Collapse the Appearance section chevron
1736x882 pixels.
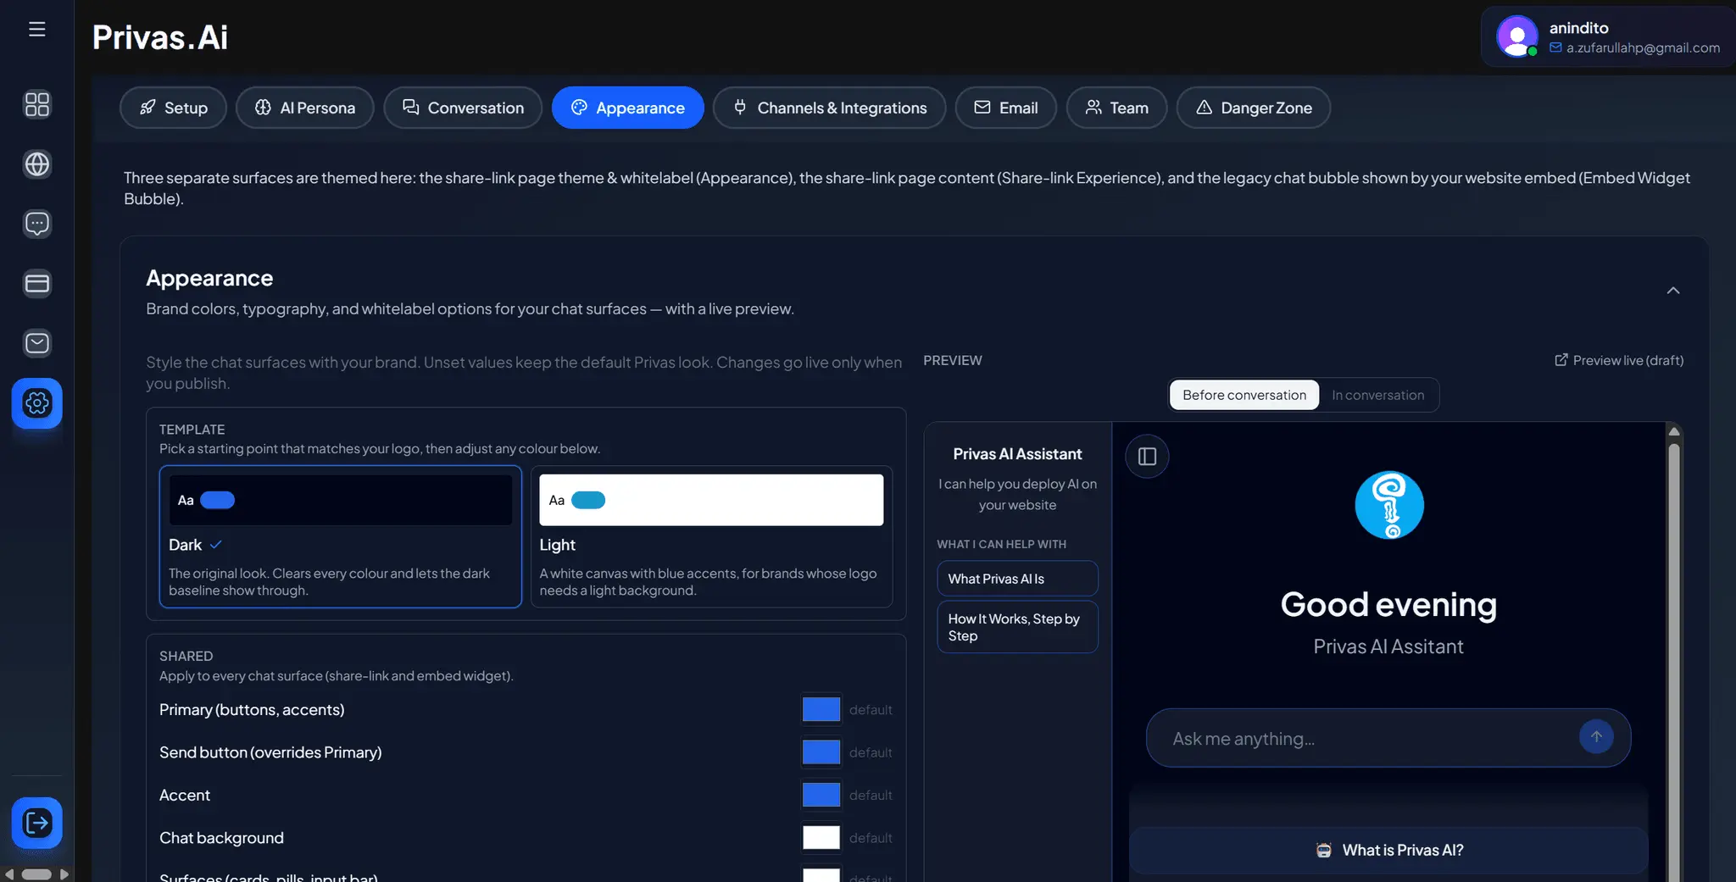[x=1673, y=291]
